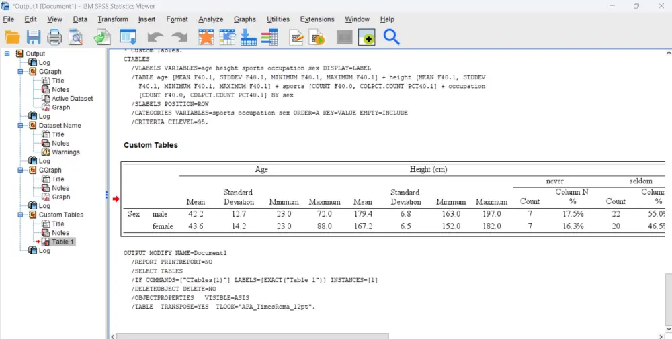Select the Custom Tables outline node
The width and height of the screenshot is (672, 339).
(x=61, y=215)
